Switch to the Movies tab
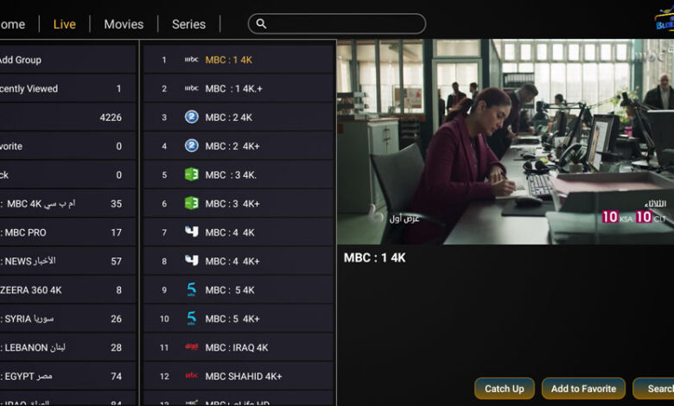 (124, 24)
